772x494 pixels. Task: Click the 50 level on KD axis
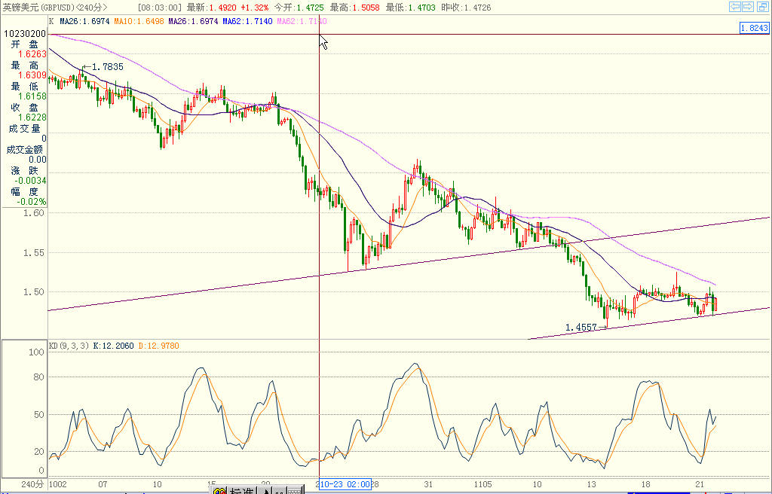[x=38, y=415]
